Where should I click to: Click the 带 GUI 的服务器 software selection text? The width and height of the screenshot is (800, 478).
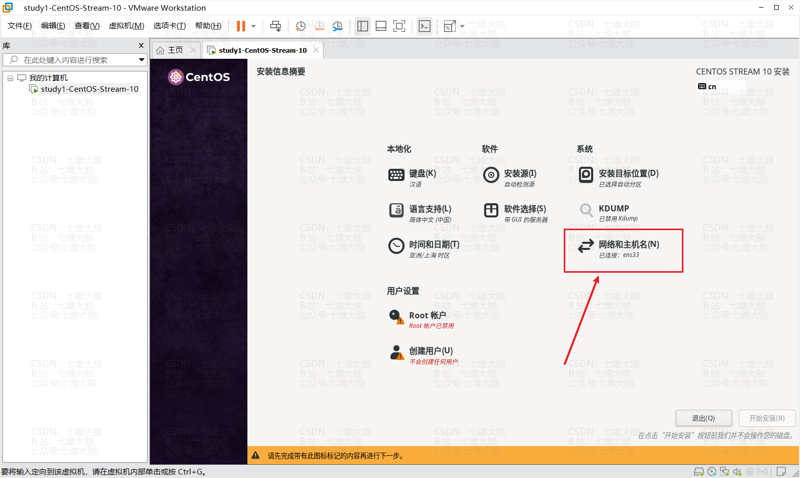[526, 220]
